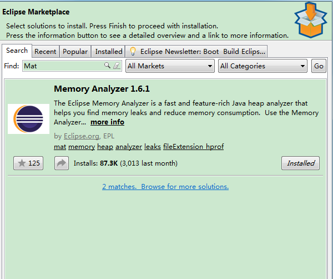Click the Eclipse Marketplace heading
The image size is (333, 279).
(36, 12)
